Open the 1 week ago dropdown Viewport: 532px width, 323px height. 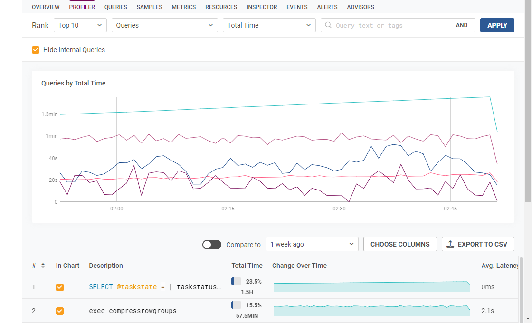[312, 244]
